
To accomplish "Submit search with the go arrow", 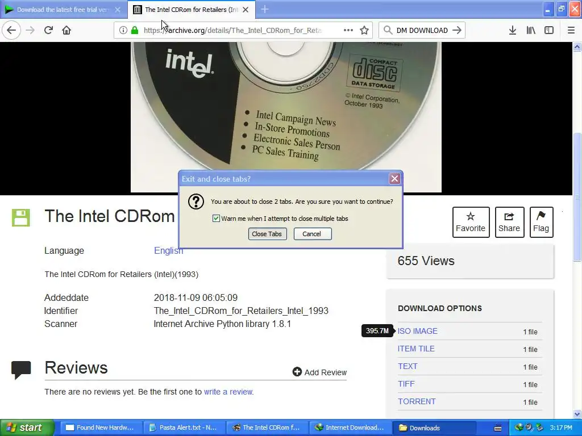I will point(457,30).
